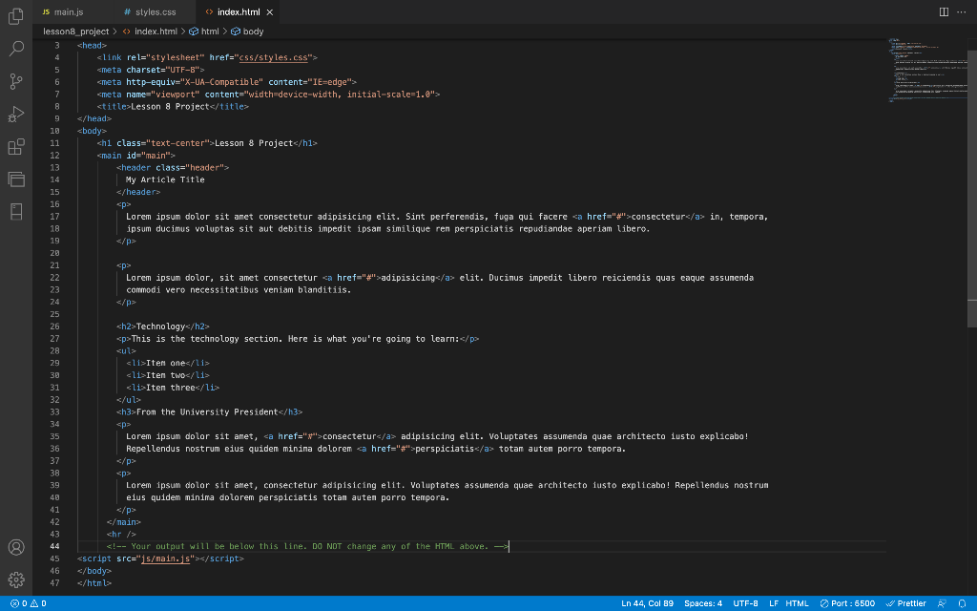Click the closing main tag on line 42
The height and width of the screenshot is (611, 977).
(x=124, y=522)
